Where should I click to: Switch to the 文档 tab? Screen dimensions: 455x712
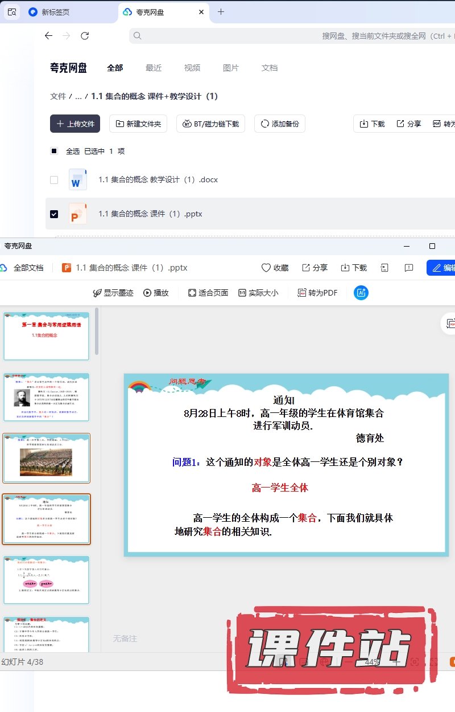(270, 68)
